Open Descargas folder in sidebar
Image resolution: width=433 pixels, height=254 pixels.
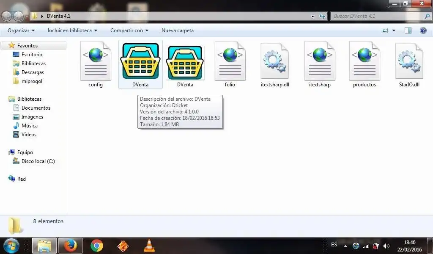[x=33, y=72]
